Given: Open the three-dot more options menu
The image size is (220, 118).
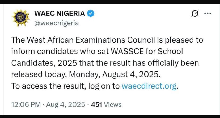Looking at the screenshot, I should coord(208,14).
